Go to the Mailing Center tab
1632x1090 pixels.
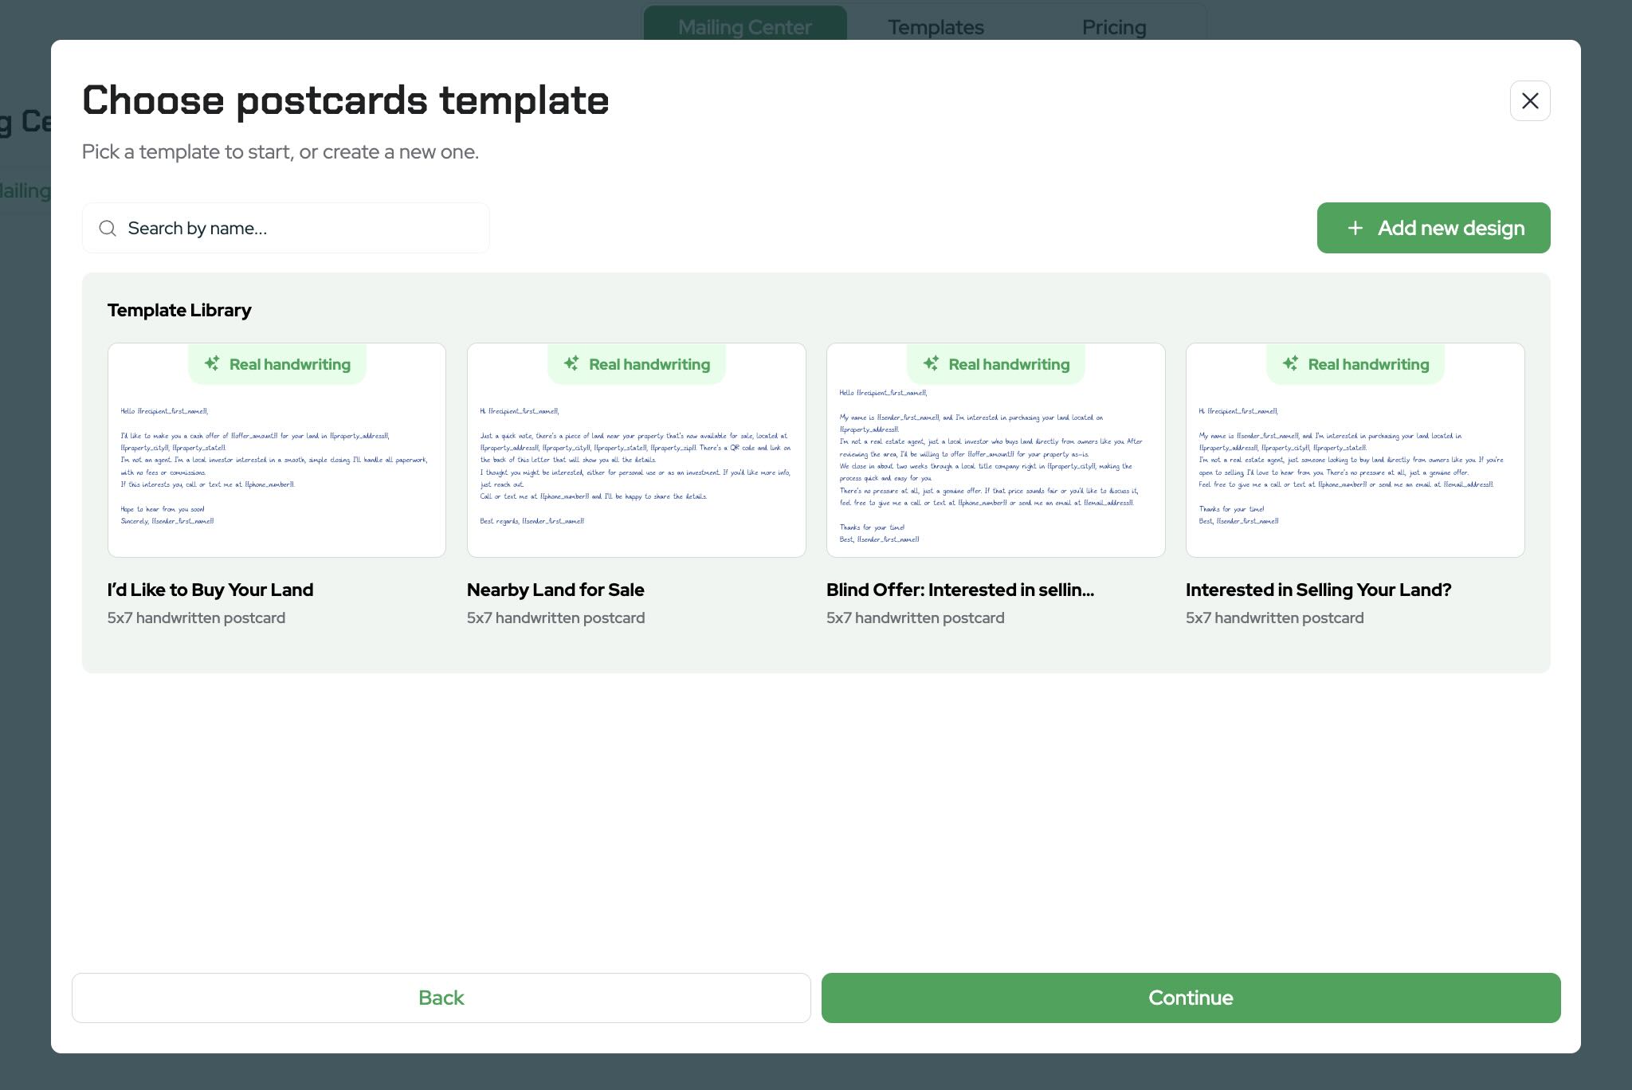744,27
